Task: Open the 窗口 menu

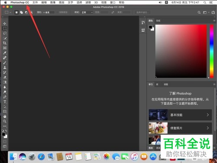Action: pyautogui.click(x=113, y=3)
